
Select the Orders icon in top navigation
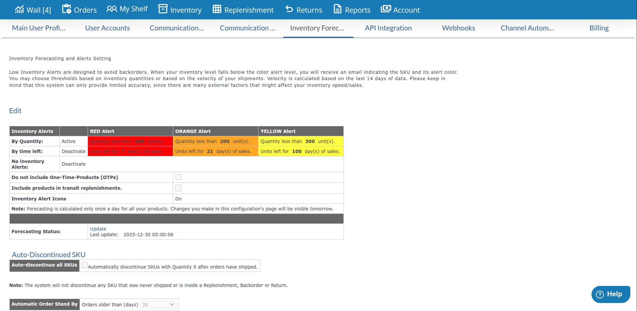pyautogui.click(x=67, y=9)
